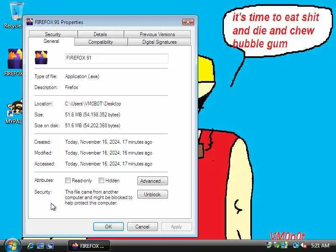The width and height of the screenshot is (336, 252).
Task: Click the file type text Application (.exe)
Action: coord(82,76)
